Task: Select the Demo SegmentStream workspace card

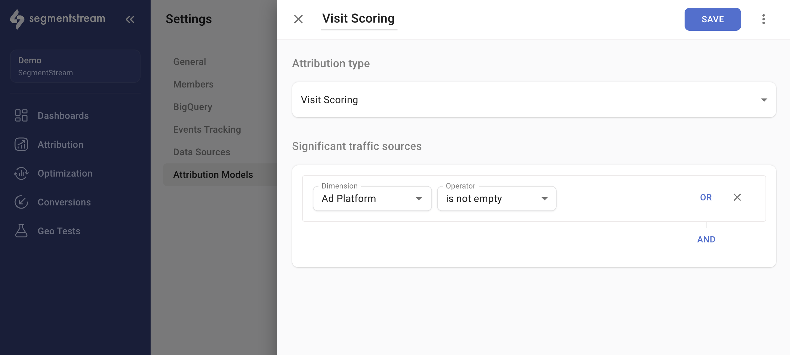Action: tap(75, 66)
